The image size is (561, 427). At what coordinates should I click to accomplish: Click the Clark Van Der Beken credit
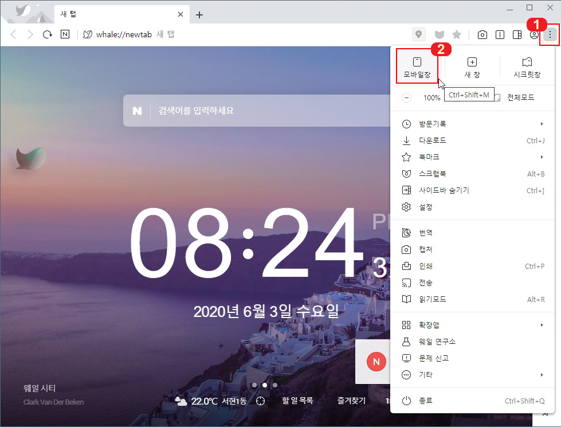pos(54,402)
